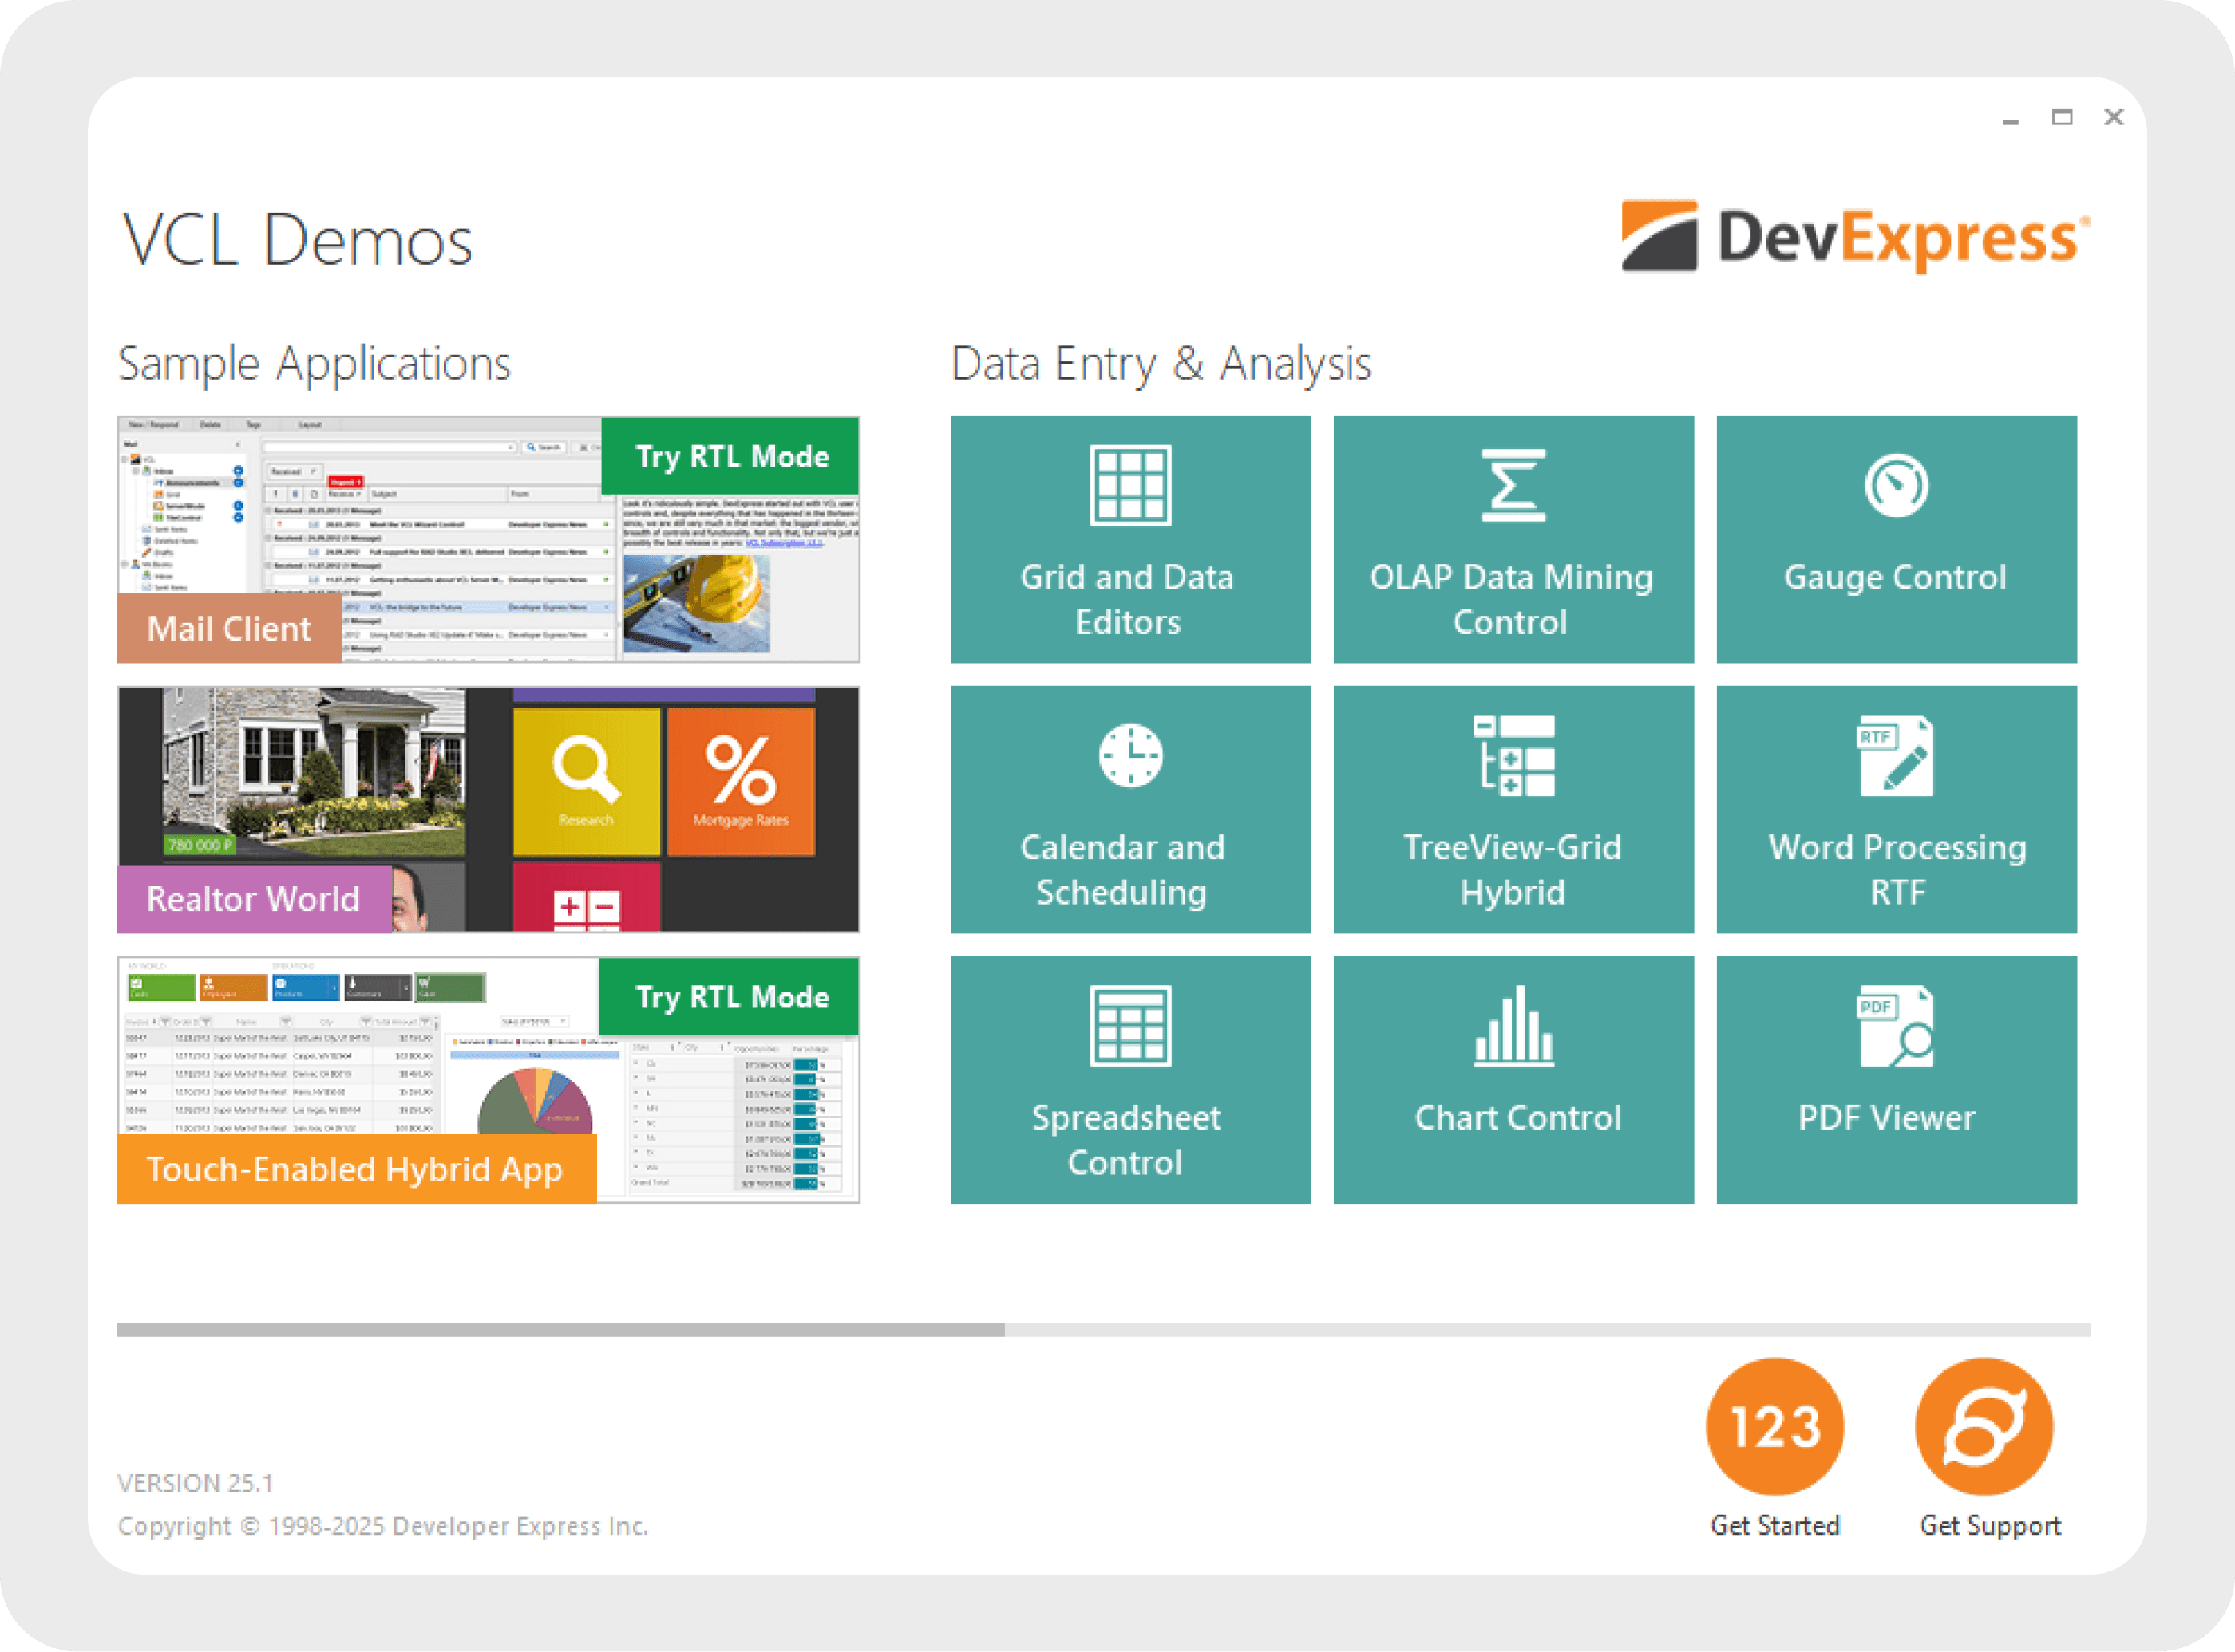This screenshot has height=1652, width=2235.
Task: Click the orange 123 Get Started icon
Action: [x=1774, y=1426]
